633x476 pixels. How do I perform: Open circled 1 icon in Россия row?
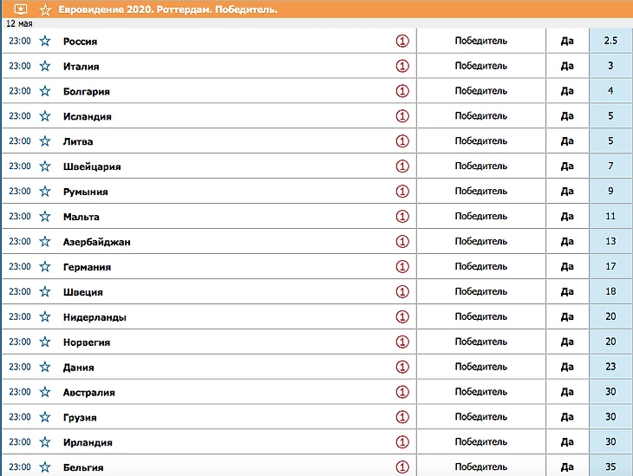click(402, 41)
